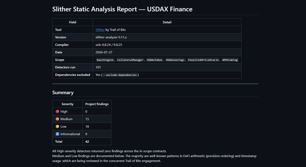The height and width of the screenshot is (167, 306).
Task: Click the Detail column header
Action: pos(167,22)
